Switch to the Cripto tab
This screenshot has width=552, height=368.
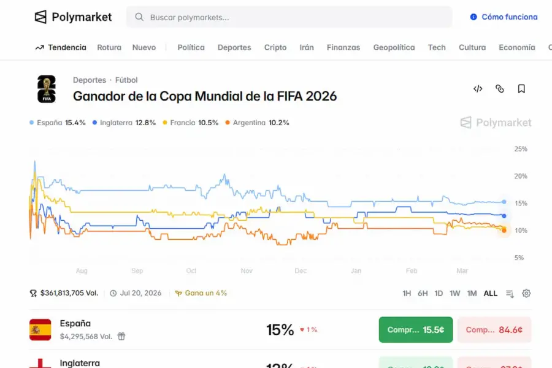click(275, 47)
